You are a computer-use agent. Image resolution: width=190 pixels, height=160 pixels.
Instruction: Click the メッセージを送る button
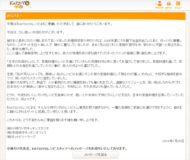click(x=95, y=155)
